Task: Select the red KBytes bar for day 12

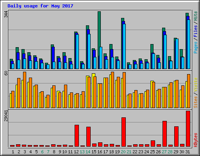Action: point(77,136)
